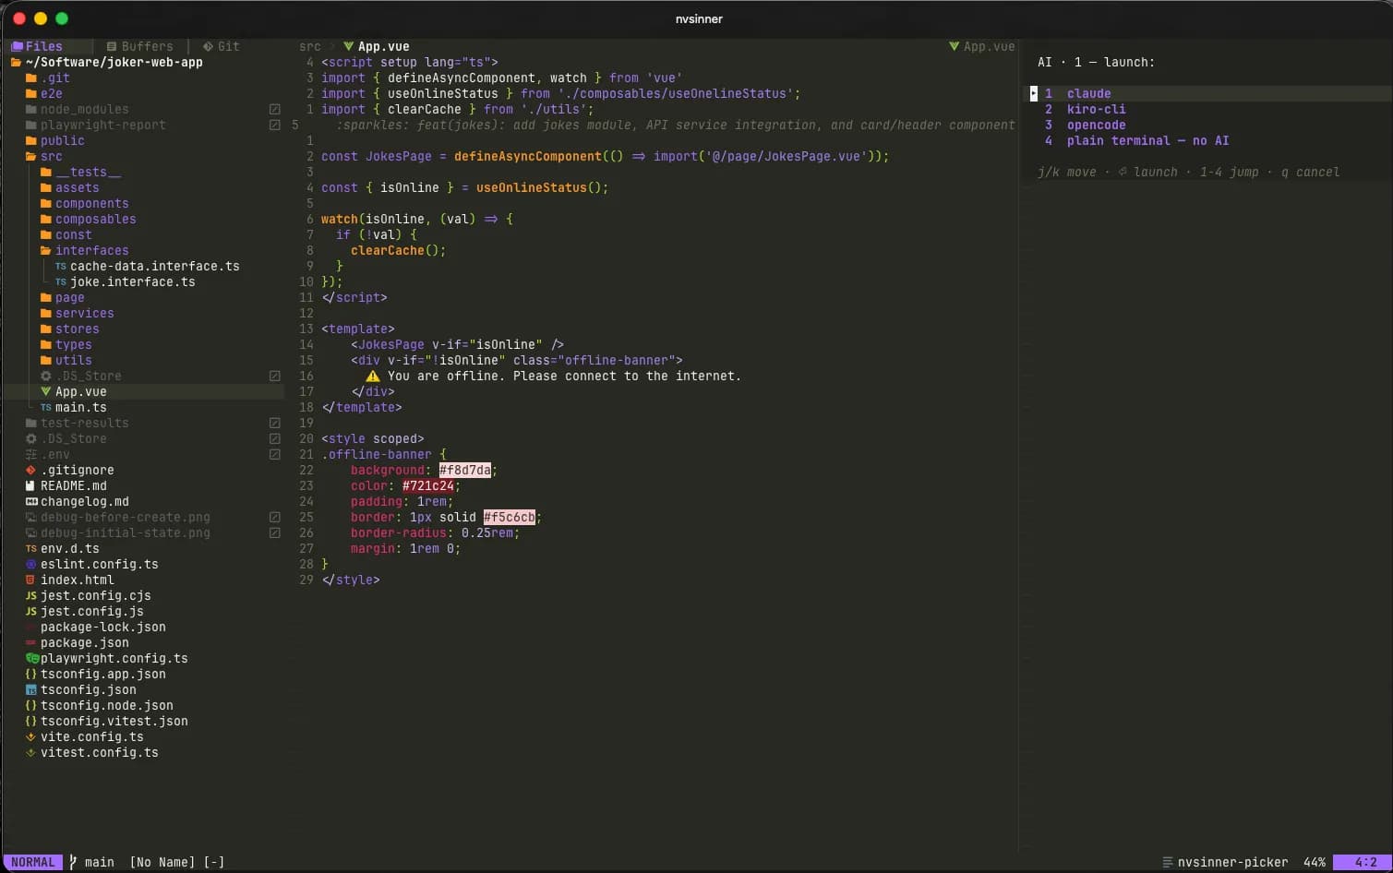Click the ignored marker box beside test-results
This screenshot has height=873, width=1393.
(274, 423)
